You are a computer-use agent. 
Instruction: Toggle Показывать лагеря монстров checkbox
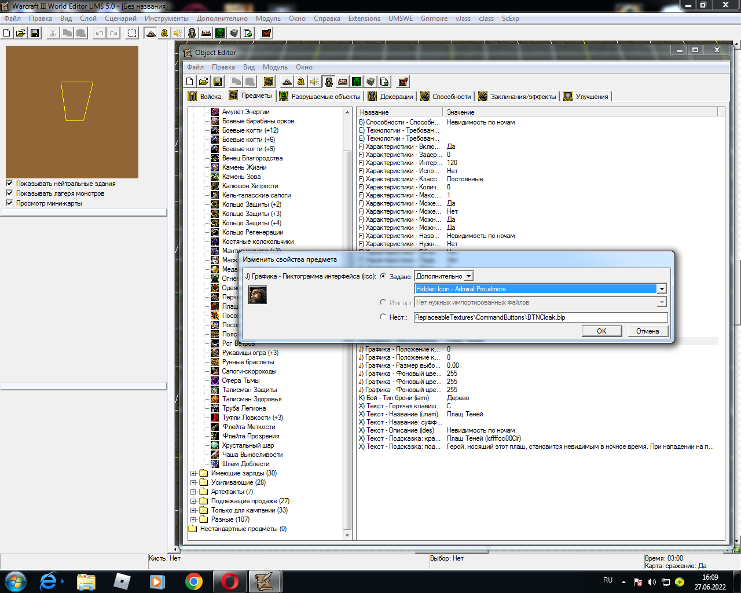tap(9, 193)
